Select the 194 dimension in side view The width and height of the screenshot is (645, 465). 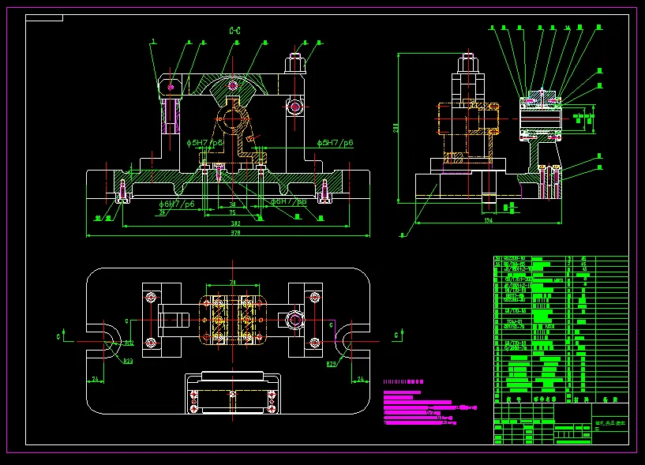pos(488,220)
